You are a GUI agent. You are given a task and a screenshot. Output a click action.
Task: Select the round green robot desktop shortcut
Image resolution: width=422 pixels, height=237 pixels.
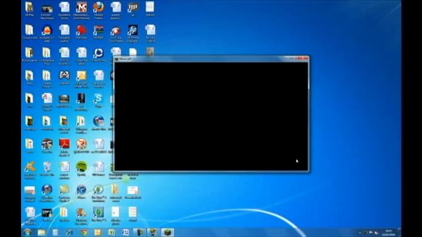pyautogui.click(x=98, y=192)
